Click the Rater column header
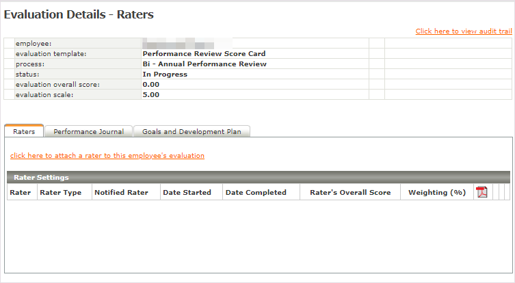The width and height of the screenshot is (515, 283). click(x=21, y=193)
